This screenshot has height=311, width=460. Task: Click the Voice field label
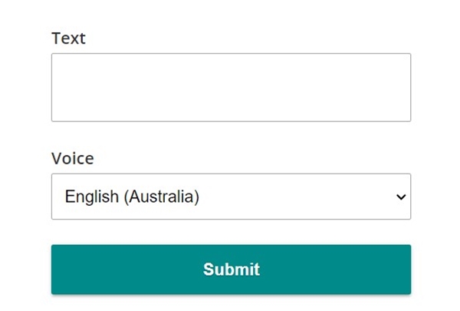73,158
